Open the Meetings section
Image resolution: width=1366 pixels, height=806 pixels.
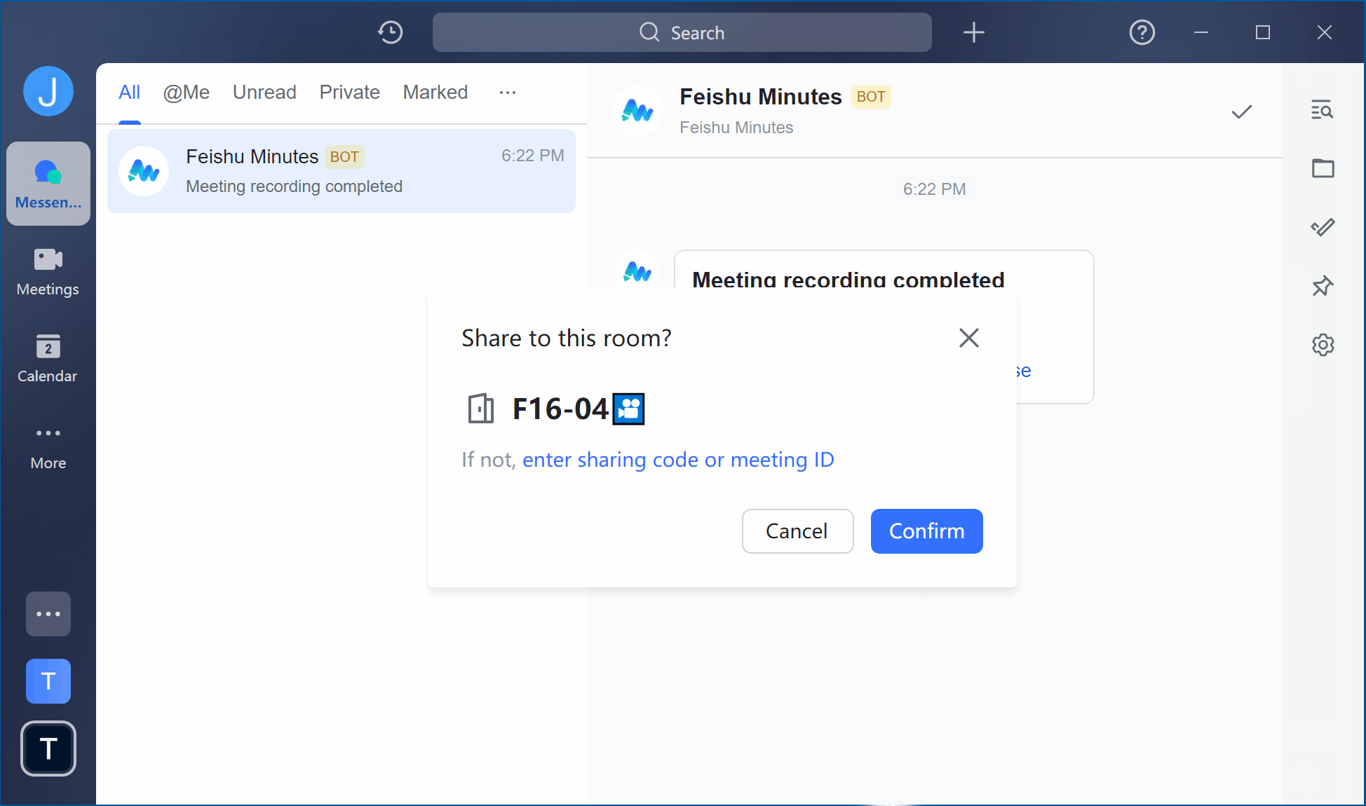(x=48, y=270)
